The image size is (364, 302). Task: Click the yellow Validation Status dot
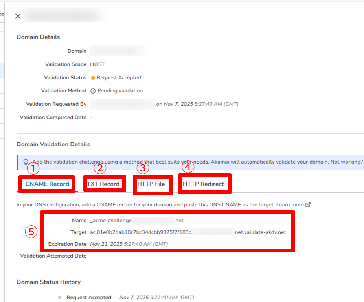pyautogui.click(x=93, y=78)
